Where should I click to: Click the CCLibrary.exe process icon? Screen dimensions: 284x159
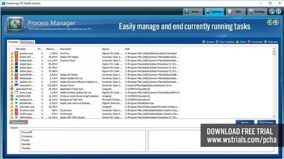16,110
